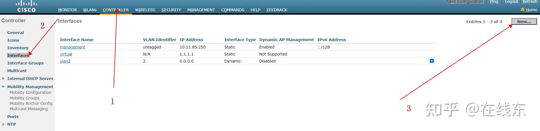Click the Cisco logo
This screenshot has height=131, width=540.
[x=26, y=6]
